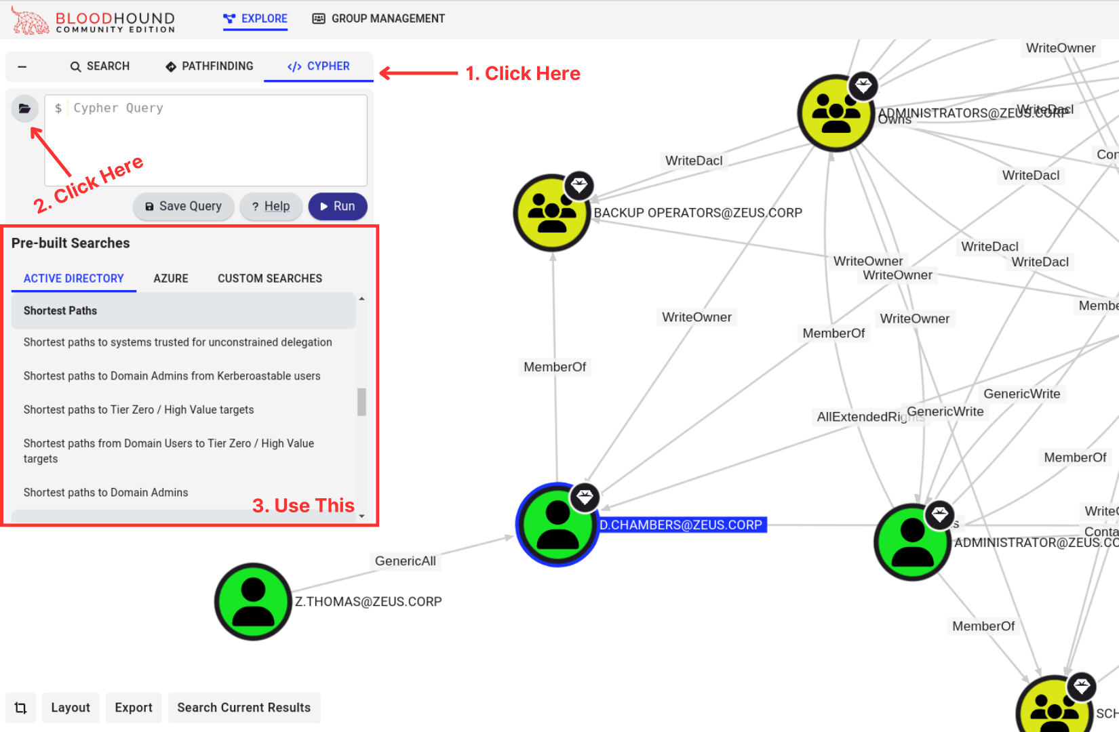1119x732 pixels.
Task: Open saved queries folder icon
Action: click(x=24, y=108)
